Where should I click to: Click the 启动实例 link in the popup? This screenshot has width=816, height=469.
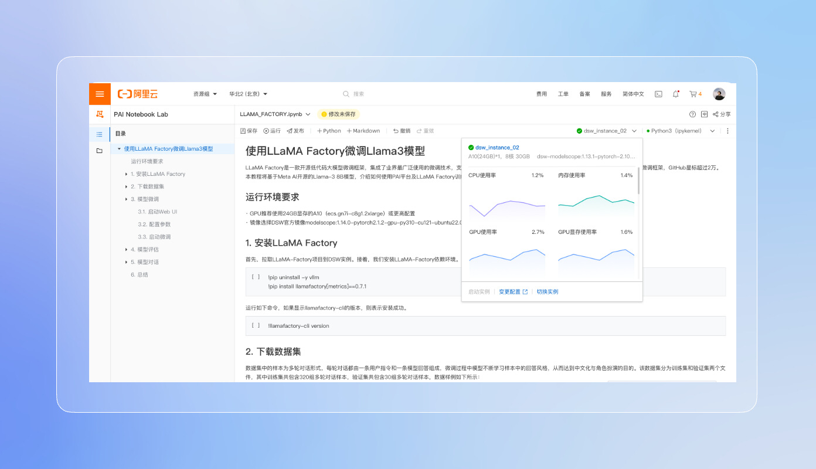point(479,292)
